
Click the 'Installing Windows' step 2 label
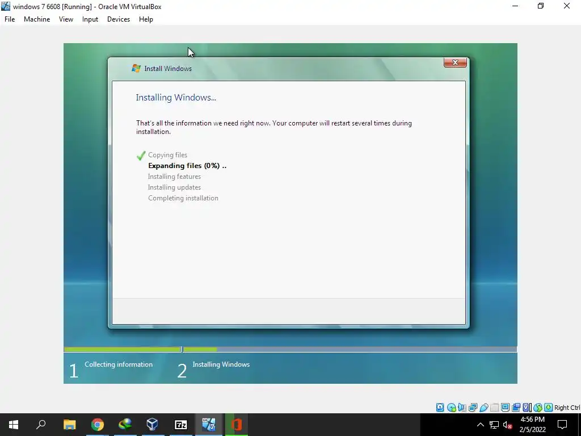coord(221,364)
